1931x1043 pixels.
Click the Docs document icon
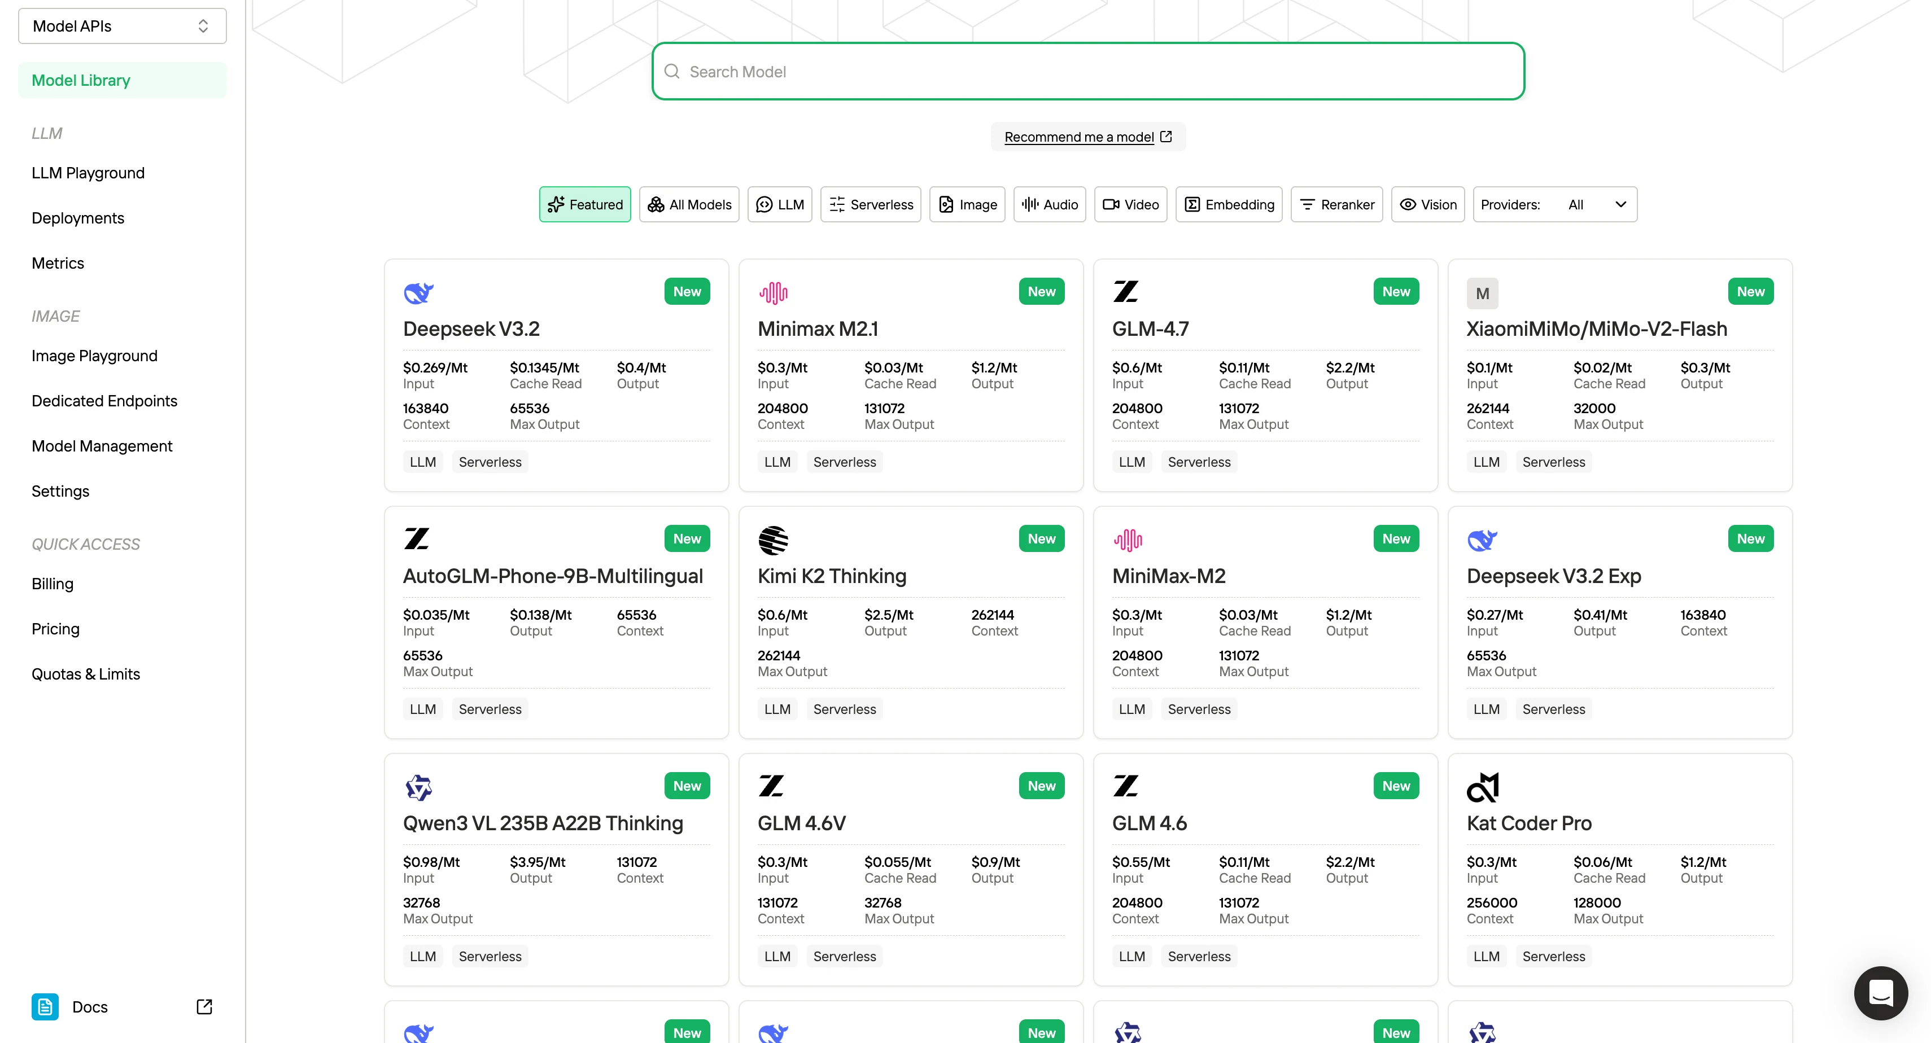coord(45,1006)
